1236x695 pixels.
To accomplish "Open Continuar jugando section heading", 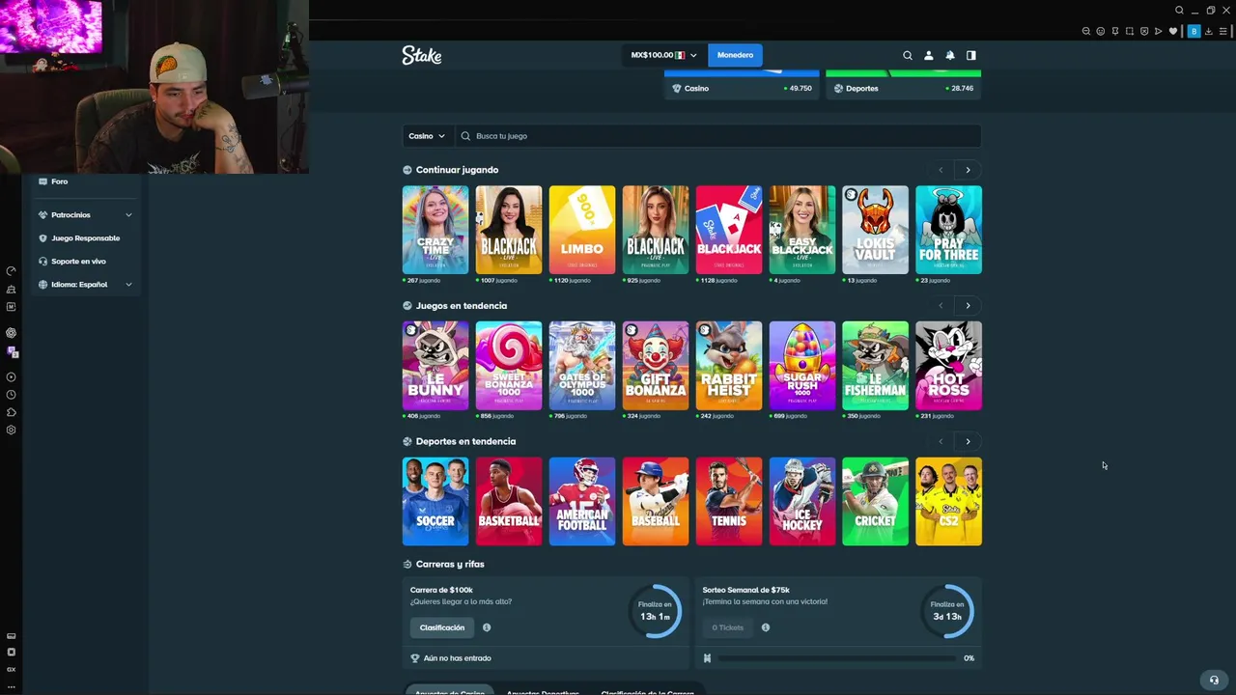I will 457,170.
